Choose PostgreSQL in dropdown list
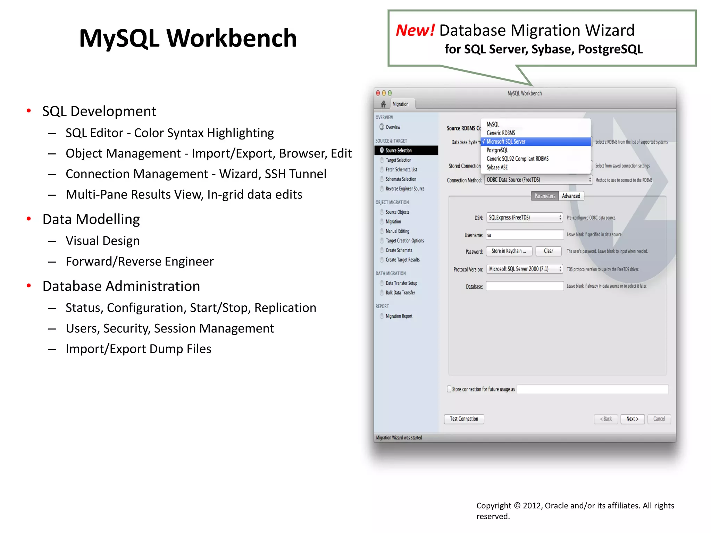 click(x=536, y=150)
